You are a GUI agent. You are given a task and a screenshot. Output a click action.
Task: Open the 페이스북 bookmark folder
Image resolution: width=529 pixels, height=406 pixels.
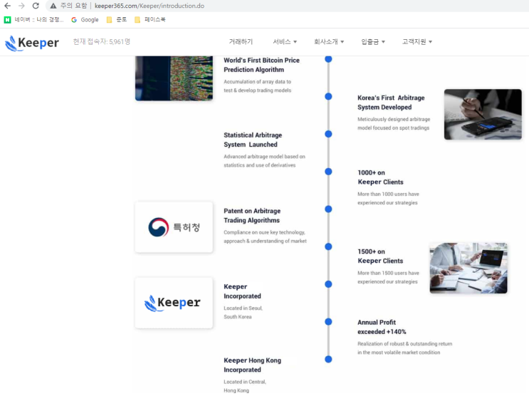[x=150, y=20]
